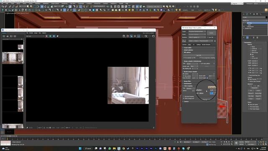Open second large history thumbnail

[x=13, y=58]
